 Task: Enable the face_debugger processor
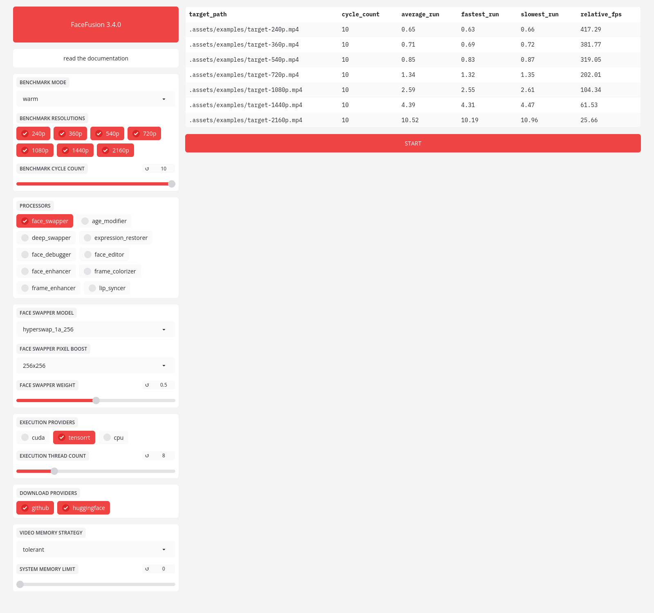click(46, 255)
